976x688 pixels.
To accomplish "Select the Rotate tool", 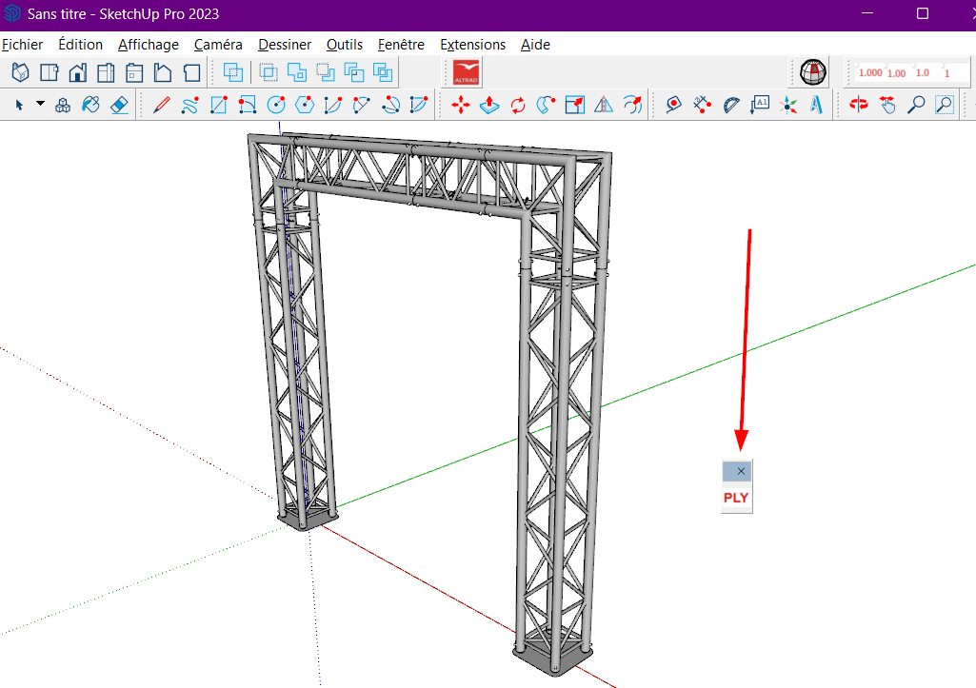I will point(517,105).
